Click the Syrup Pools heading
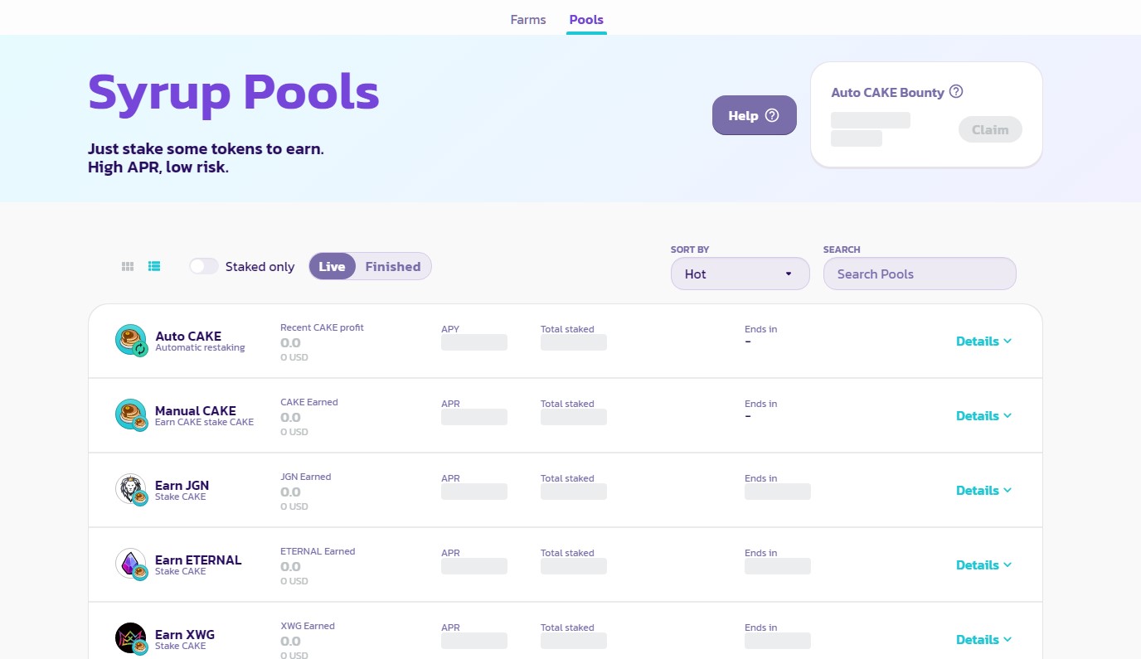This screenshot has height=659, width=1141. click(x=234, y=92)
